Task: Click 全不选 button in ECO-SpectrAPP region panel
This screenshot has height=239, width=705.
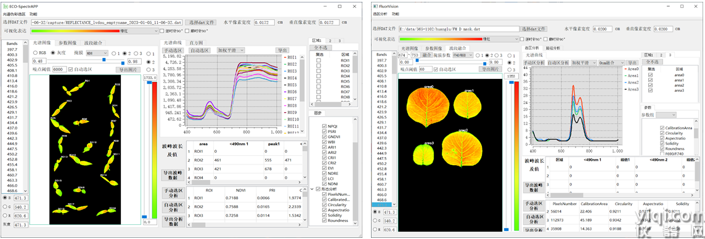Action: [320, 47]
